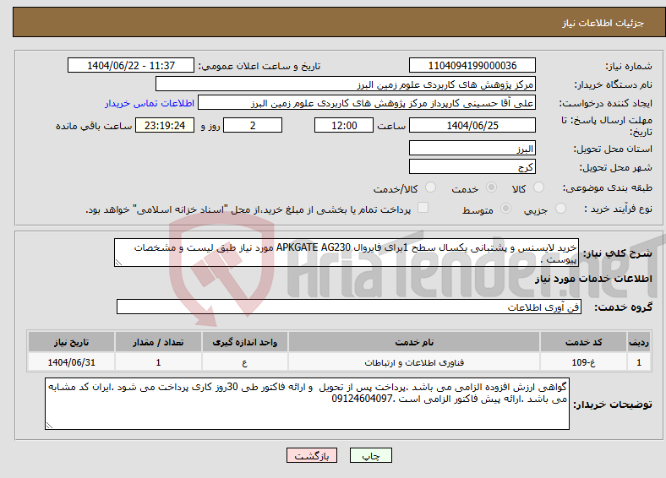Click the تعداد / مقدار column header

(x=158, y=342)
